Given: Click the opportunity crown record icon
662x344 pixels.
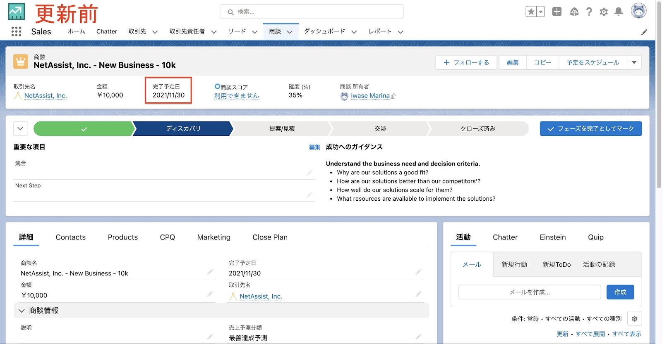Looking at the screenshot, I should point(21,62).
